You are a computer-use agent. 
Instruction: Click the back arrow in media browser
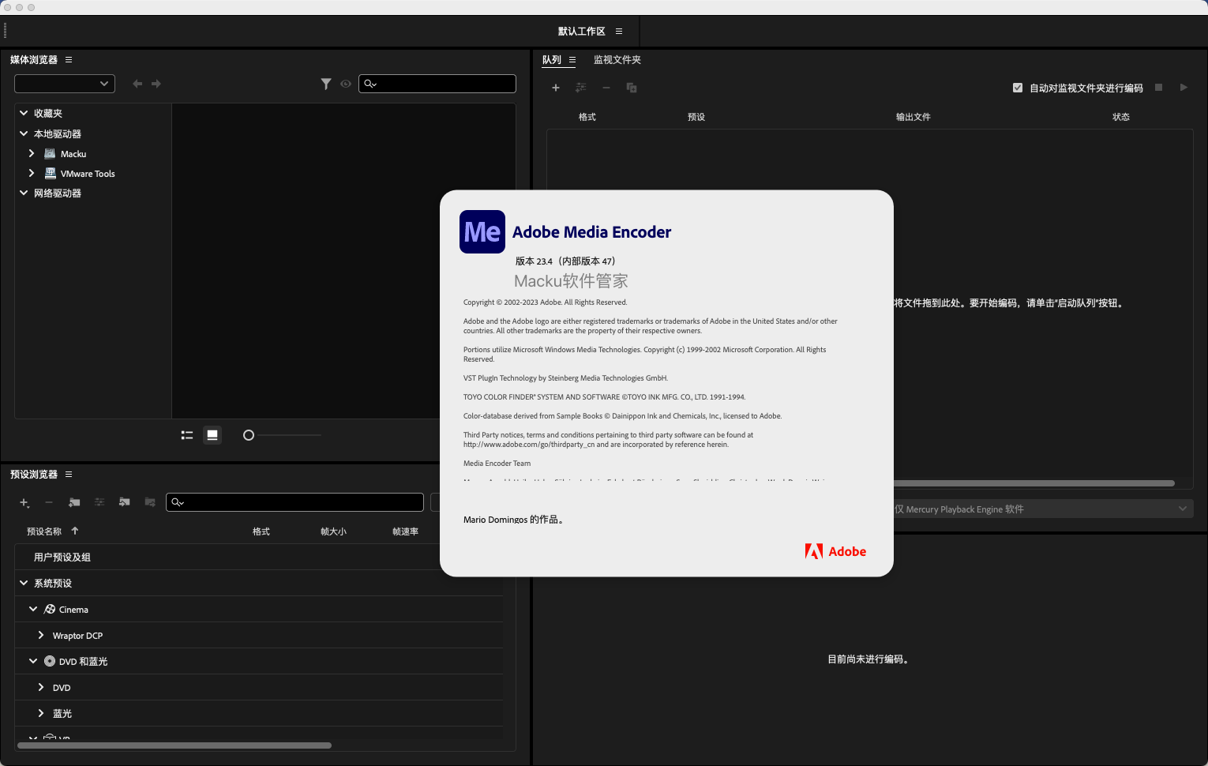(137, 84)
